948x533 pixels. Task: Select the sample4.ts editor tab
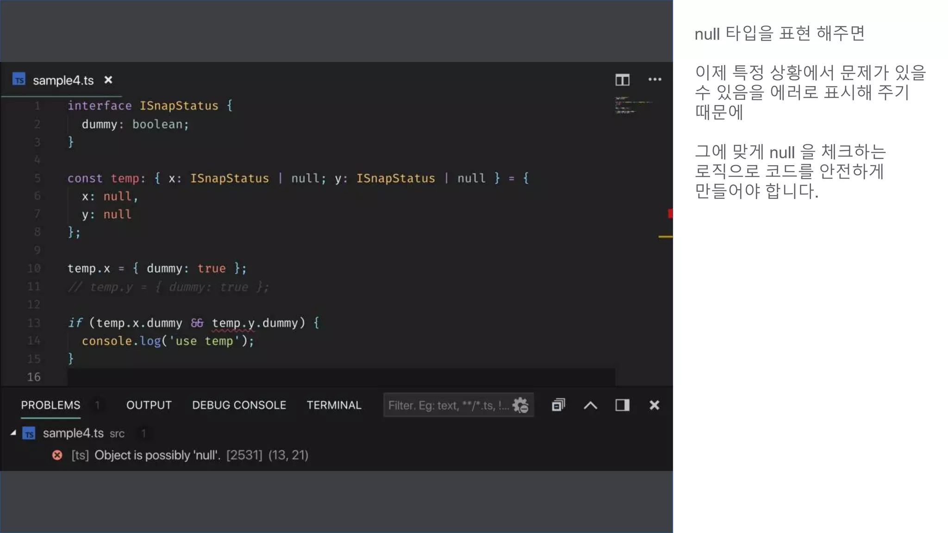[x=63, y=80]
